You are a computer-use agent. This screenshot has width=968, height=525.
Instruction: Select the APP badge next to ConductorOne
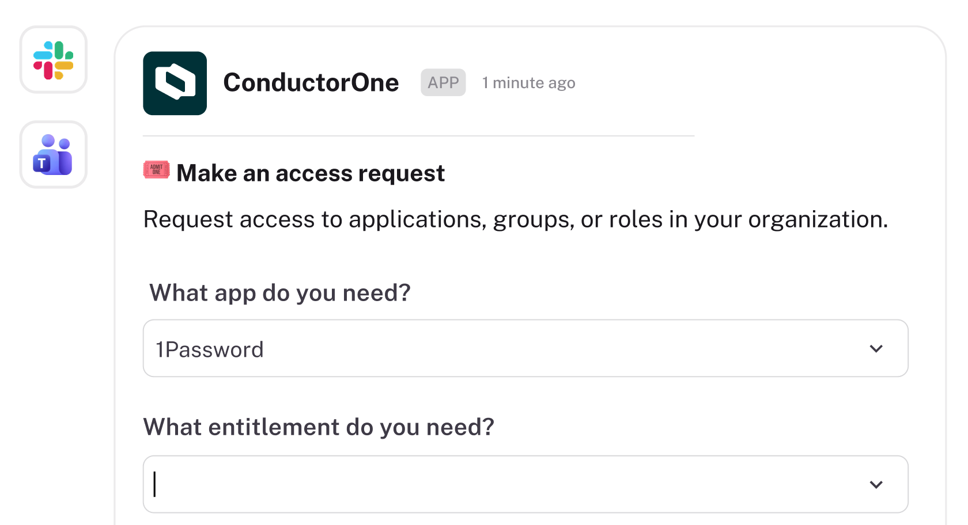pyautogui.click(x=443, y=82)
